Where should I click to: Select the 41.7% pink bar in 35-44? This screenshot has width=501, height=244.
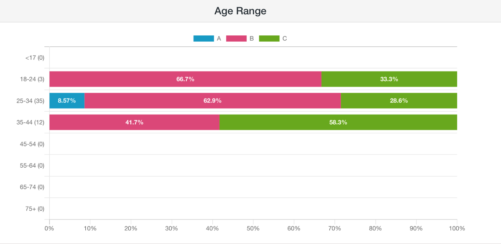pyautogui.click(x=134, y=122)
